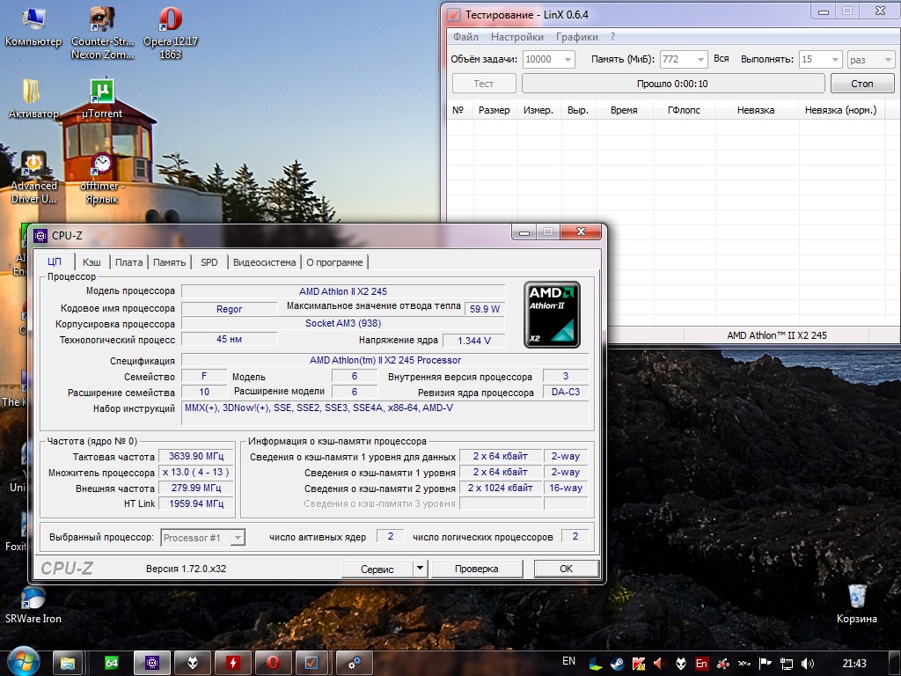Image resolution: width=901 pixels, height=676 pixels.
Task: Click the Сервис button in CPU-Z
Action: 377,569
